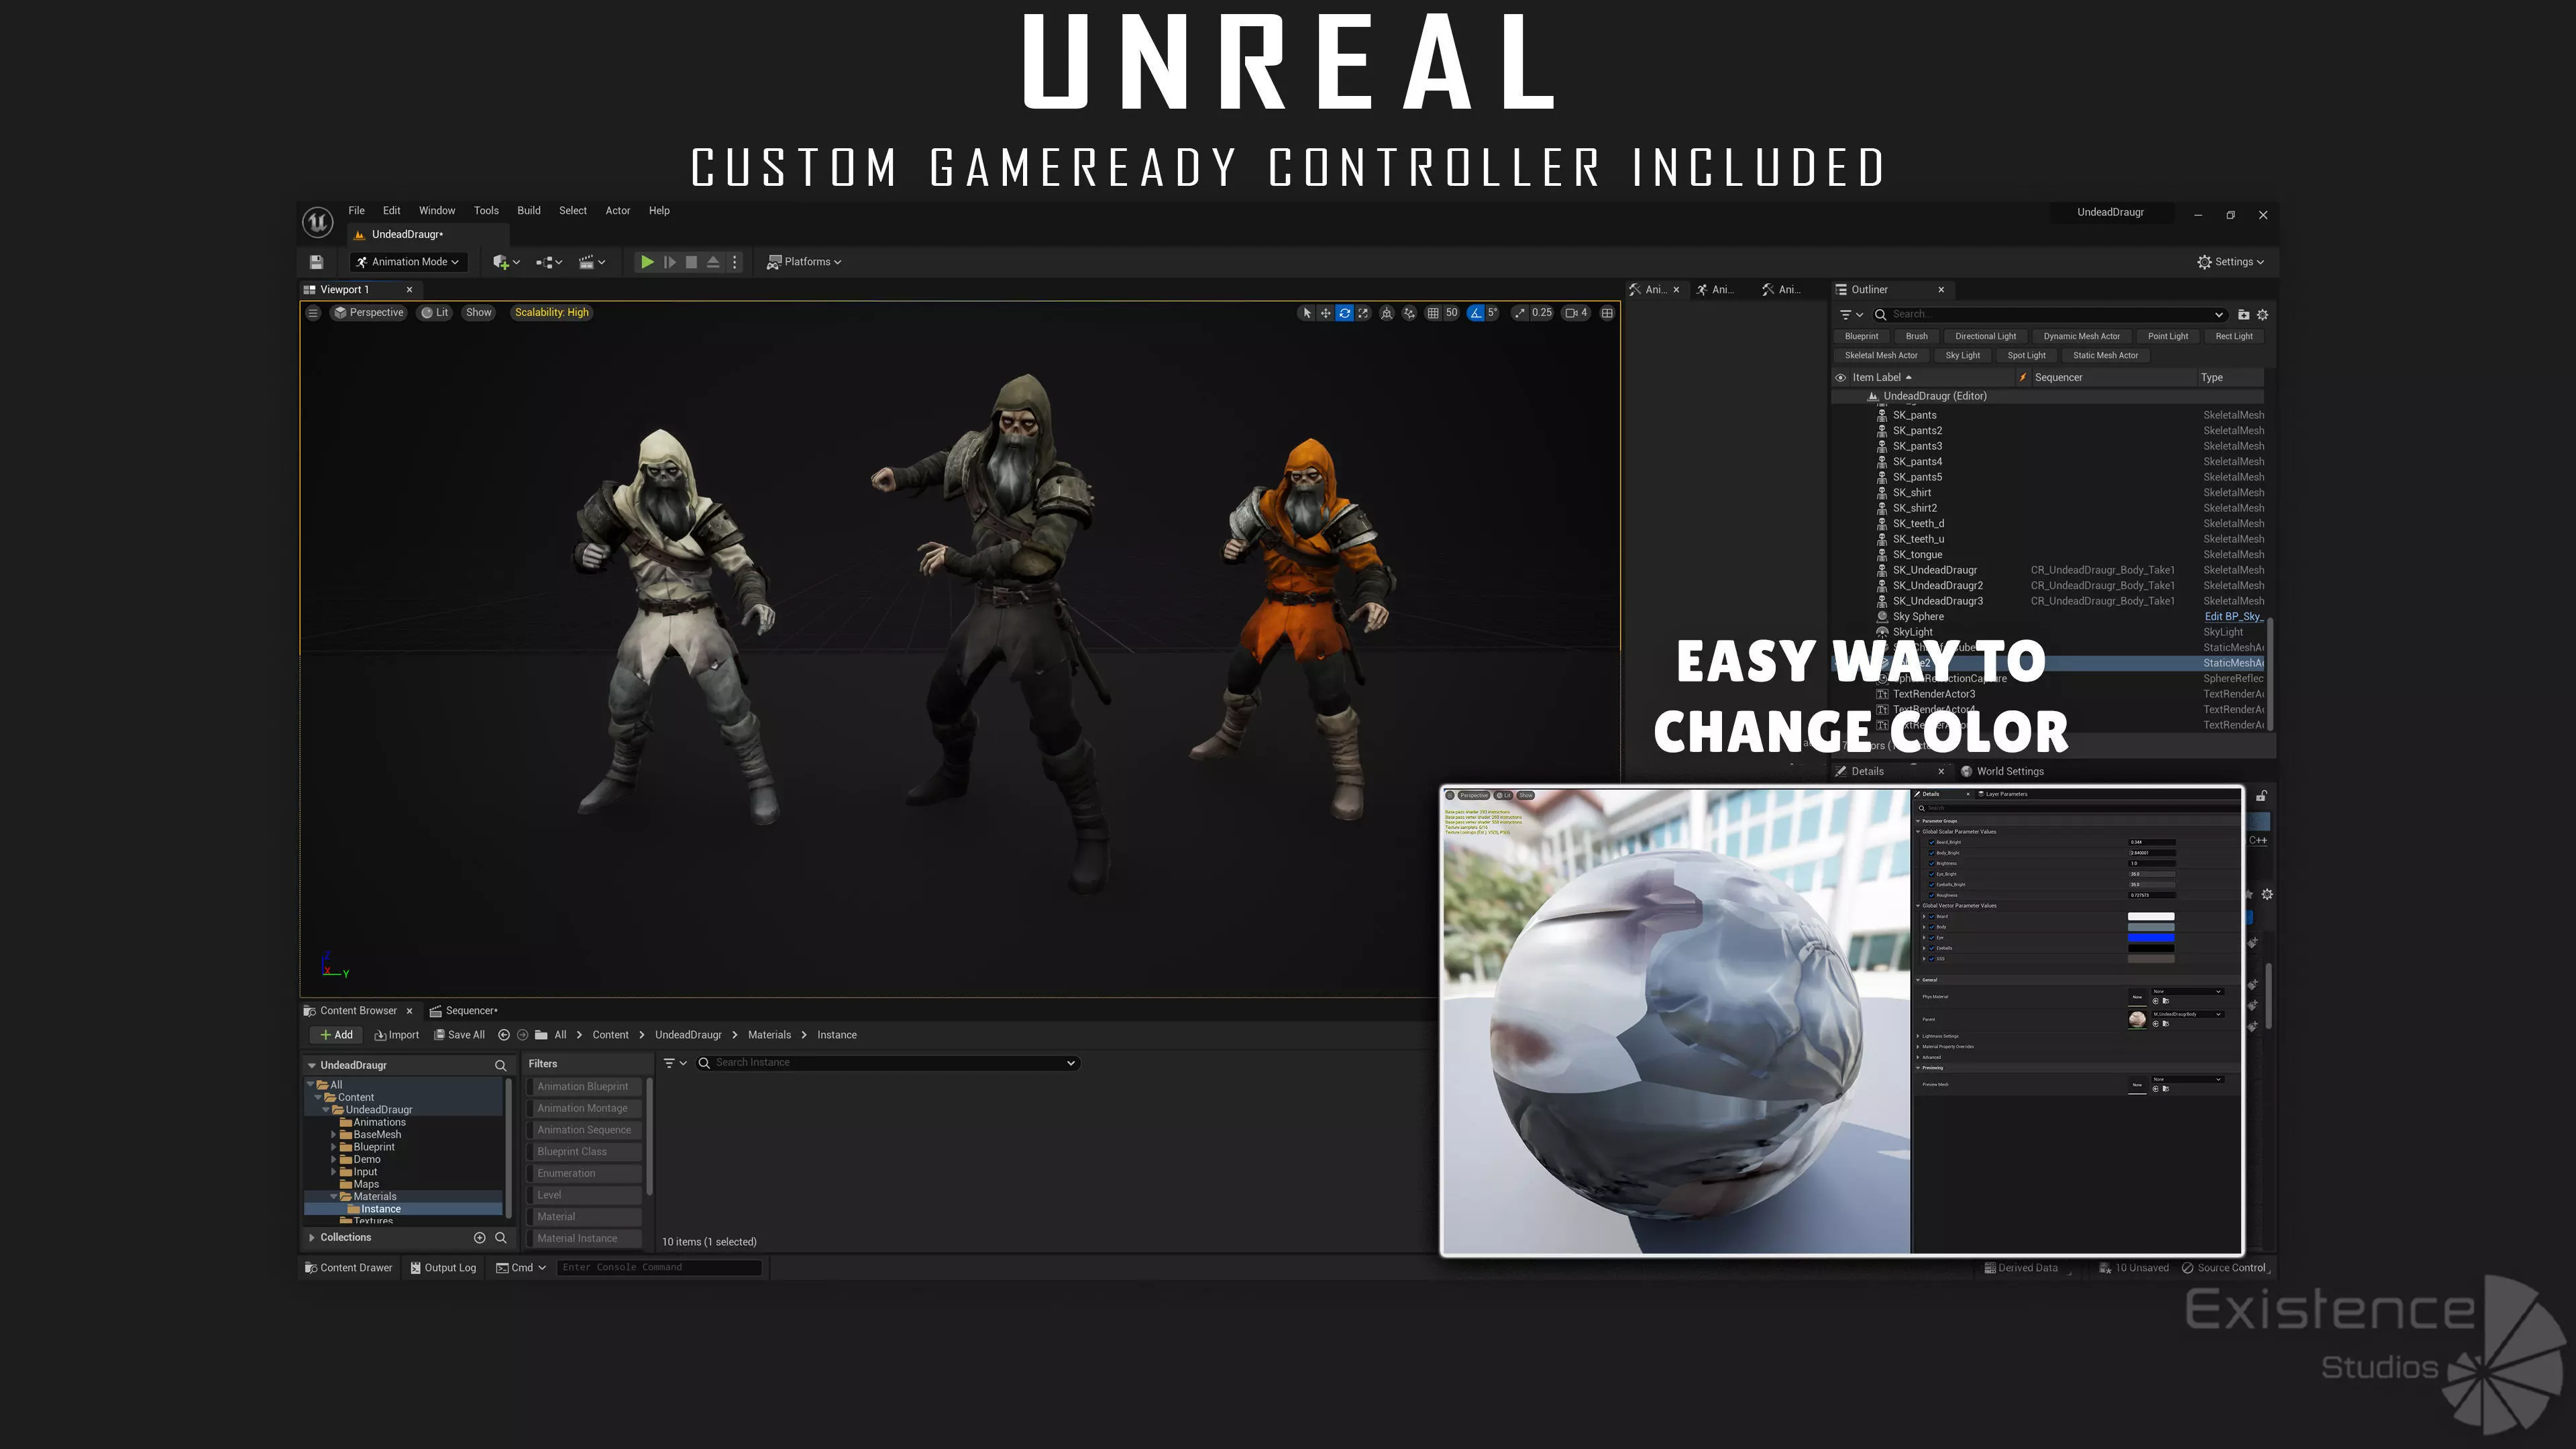This screenshot has width=2576, height=1449.
Task: Click the stop simulation square icon
Action: (x=691, y=262)
